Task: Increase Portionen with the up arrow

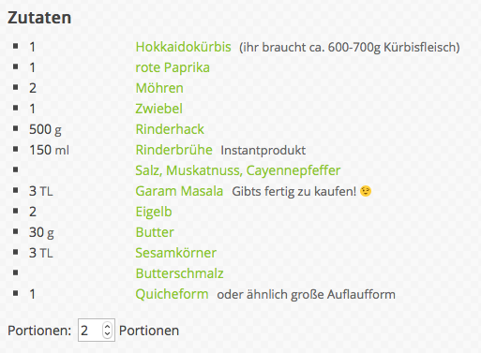Action: pos(107,327)
